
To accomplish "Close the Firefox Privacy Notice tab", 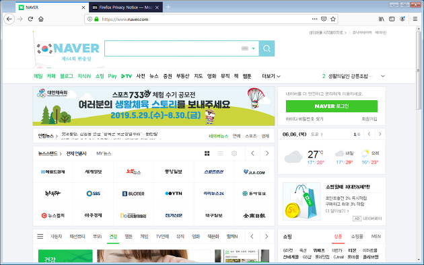I will [157, 7].
